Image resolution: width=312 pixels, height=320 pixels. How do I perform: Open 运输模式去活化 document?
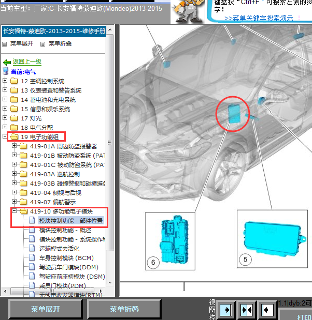59,249
